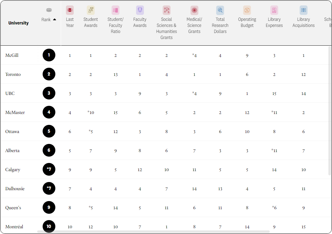Click McGill's rank 1 badge
332x234 pixels.
(x=49, y=55)
